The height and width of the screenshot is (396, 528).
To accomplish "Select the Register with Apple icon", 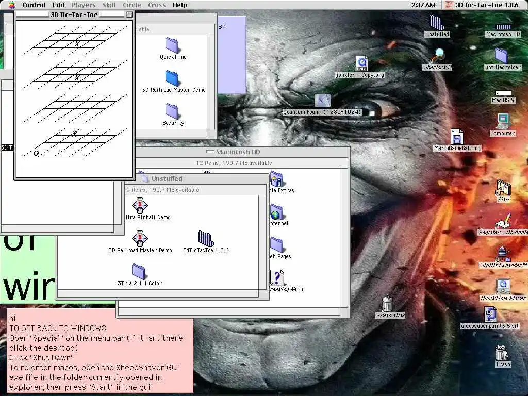I will coord(503,224).
